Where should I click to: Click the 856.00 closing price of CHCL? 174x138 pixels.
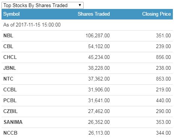163,57
